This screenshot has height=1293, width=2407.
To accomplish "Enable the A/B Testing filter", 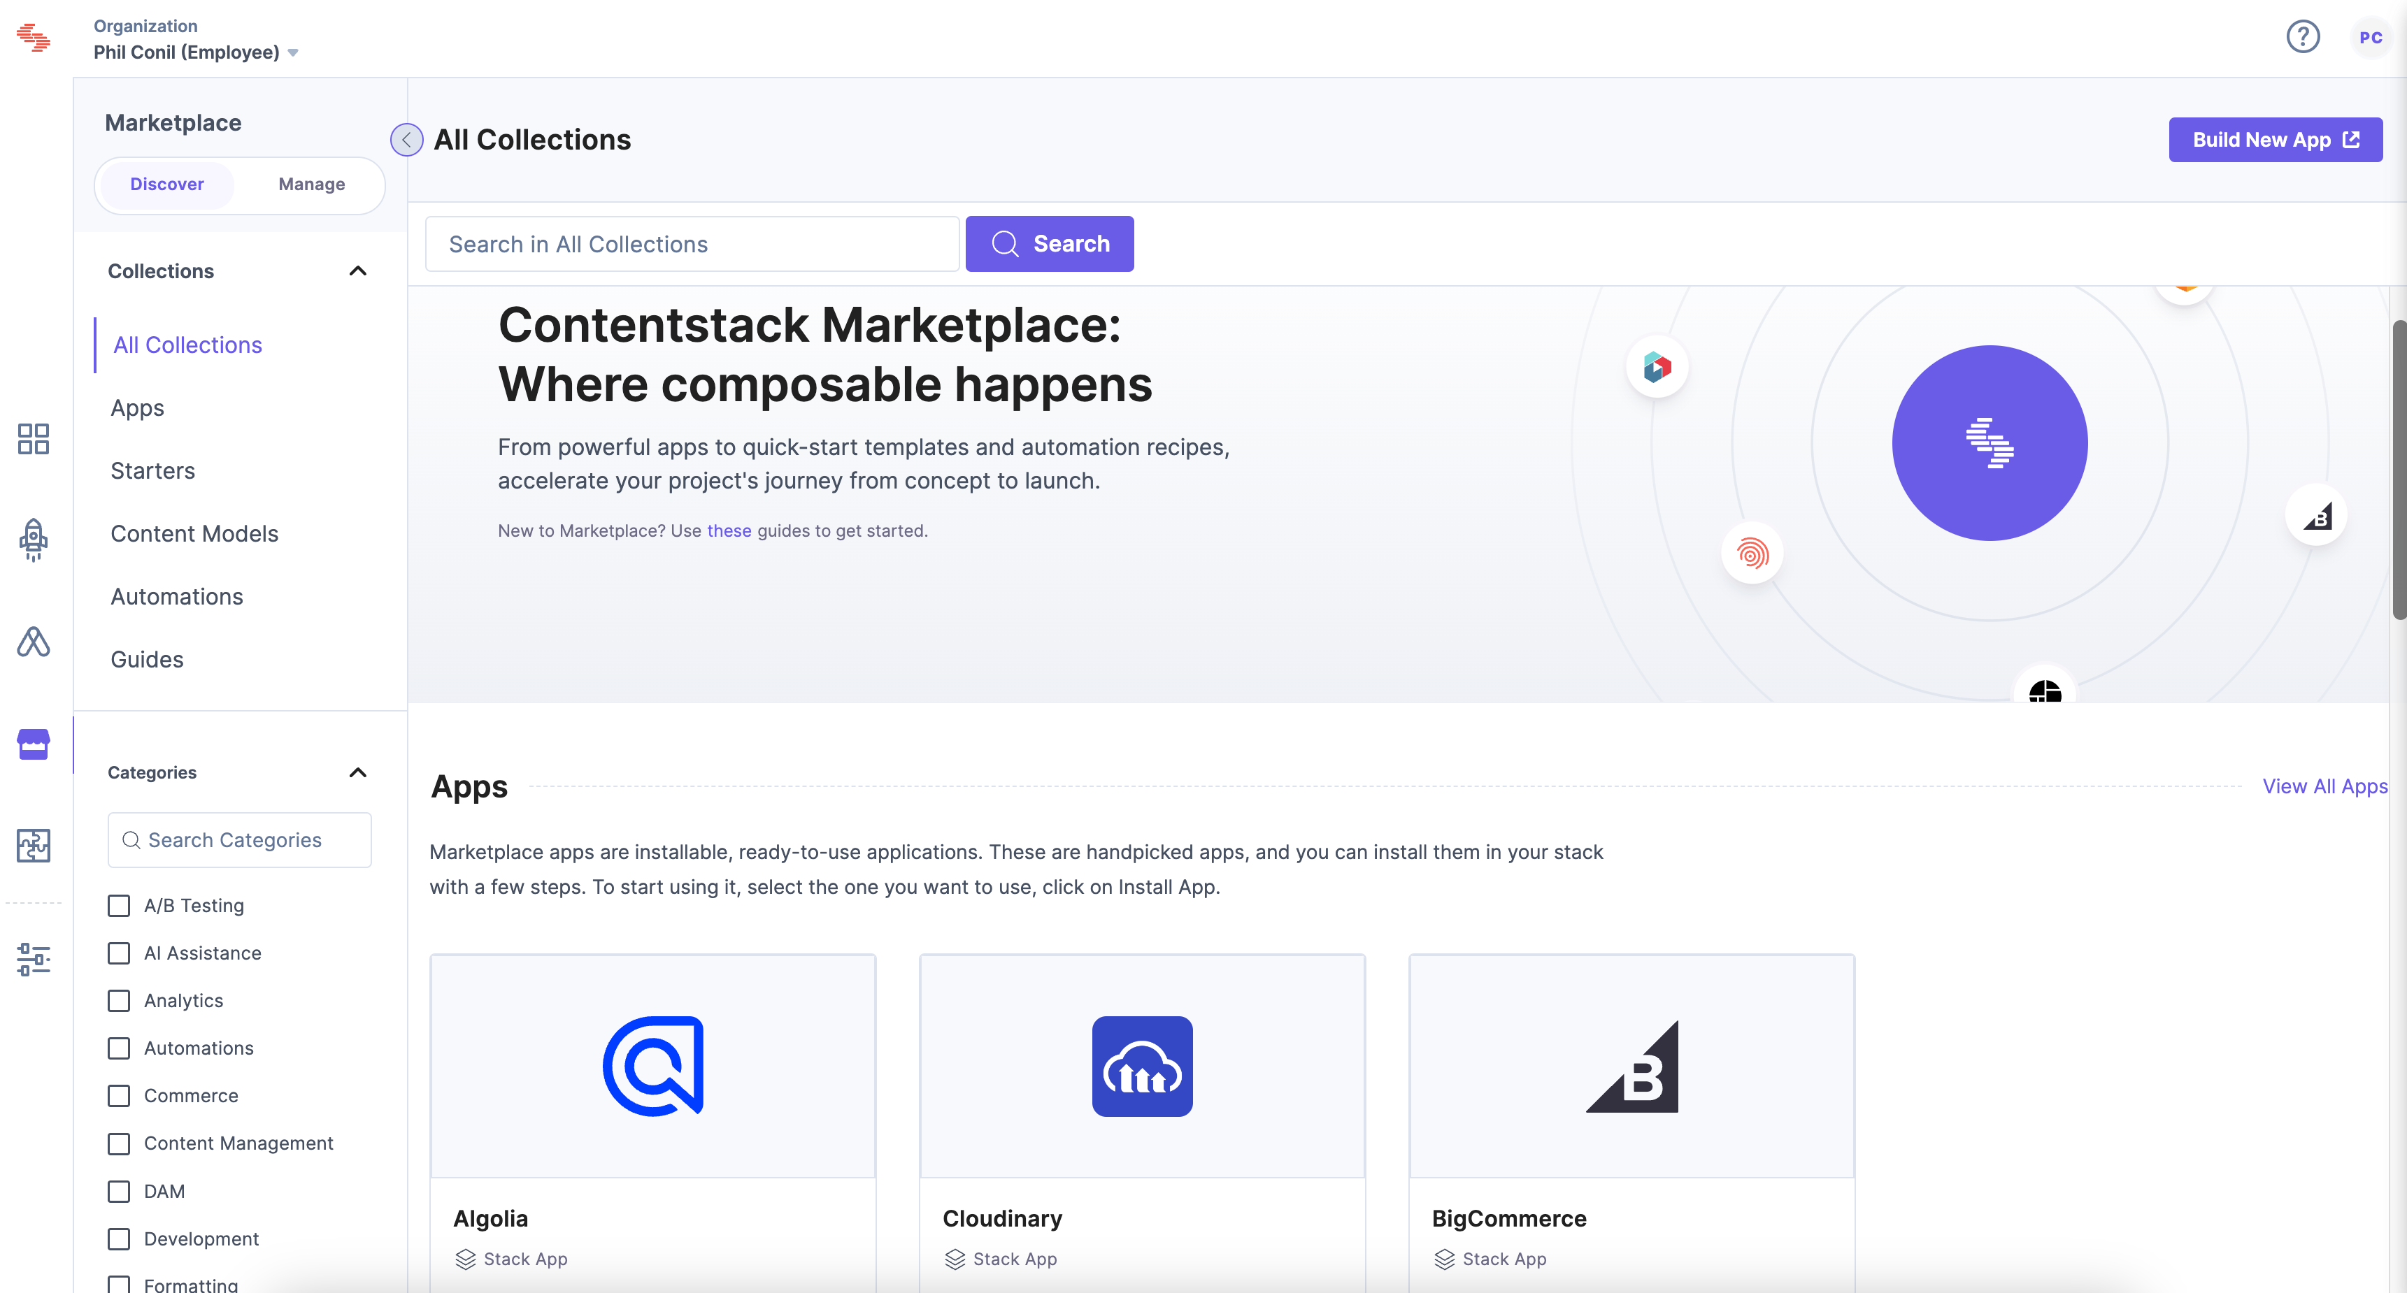I will coord(117,906).
